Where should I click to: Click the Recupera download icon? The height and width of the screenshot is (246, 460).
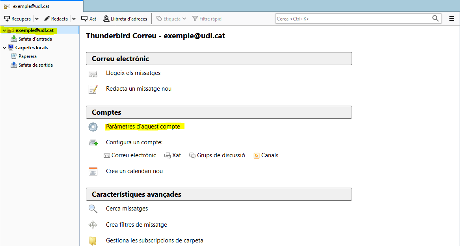click(x=7, y=19)
